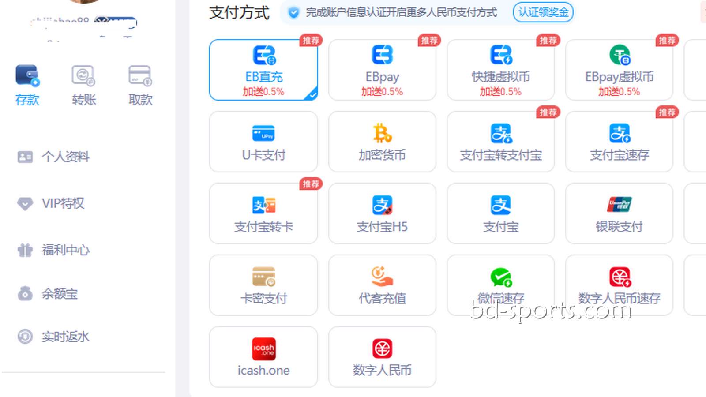Choose EBpay payment option
Viewport: 706px width, 397px height.
coord(382,70)
